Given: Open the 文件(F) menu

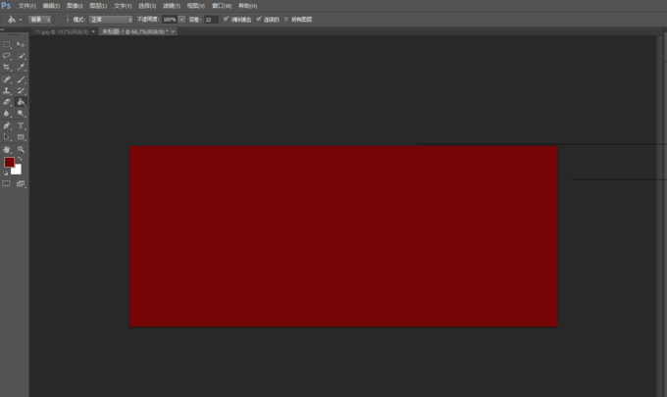Looking at the screenshot, I should coord(26,5).
